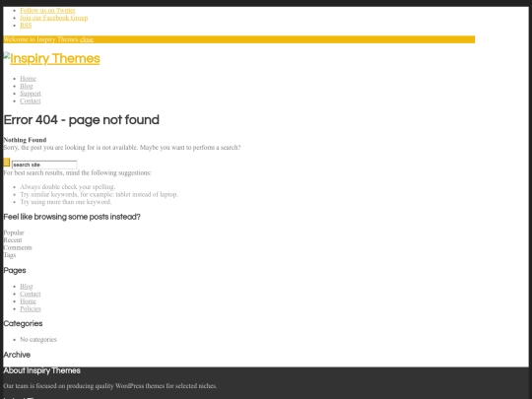Click the Categories heading
The height and width of the screenshot is (399, 532).
(23, 324)
